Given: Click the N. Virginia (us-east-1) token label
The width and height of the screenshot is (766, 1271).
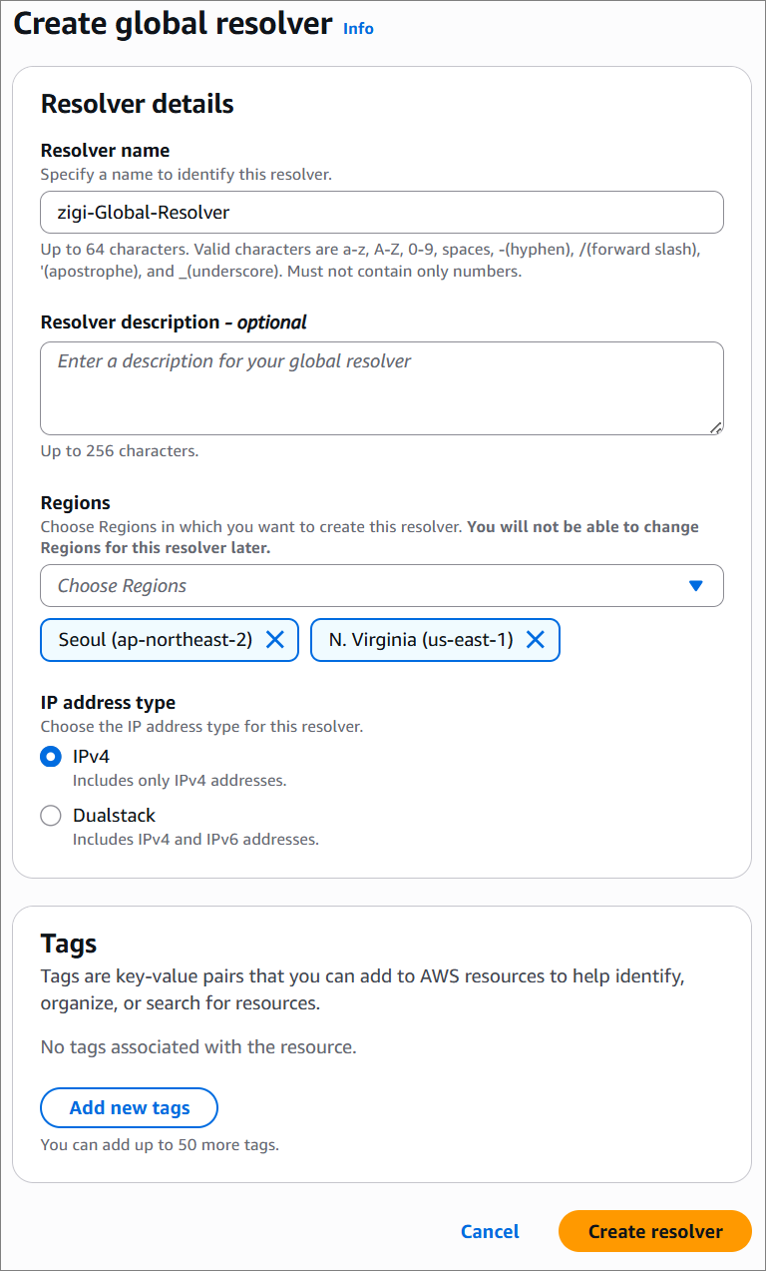Looking at the screenshot, I should [421, 640].
